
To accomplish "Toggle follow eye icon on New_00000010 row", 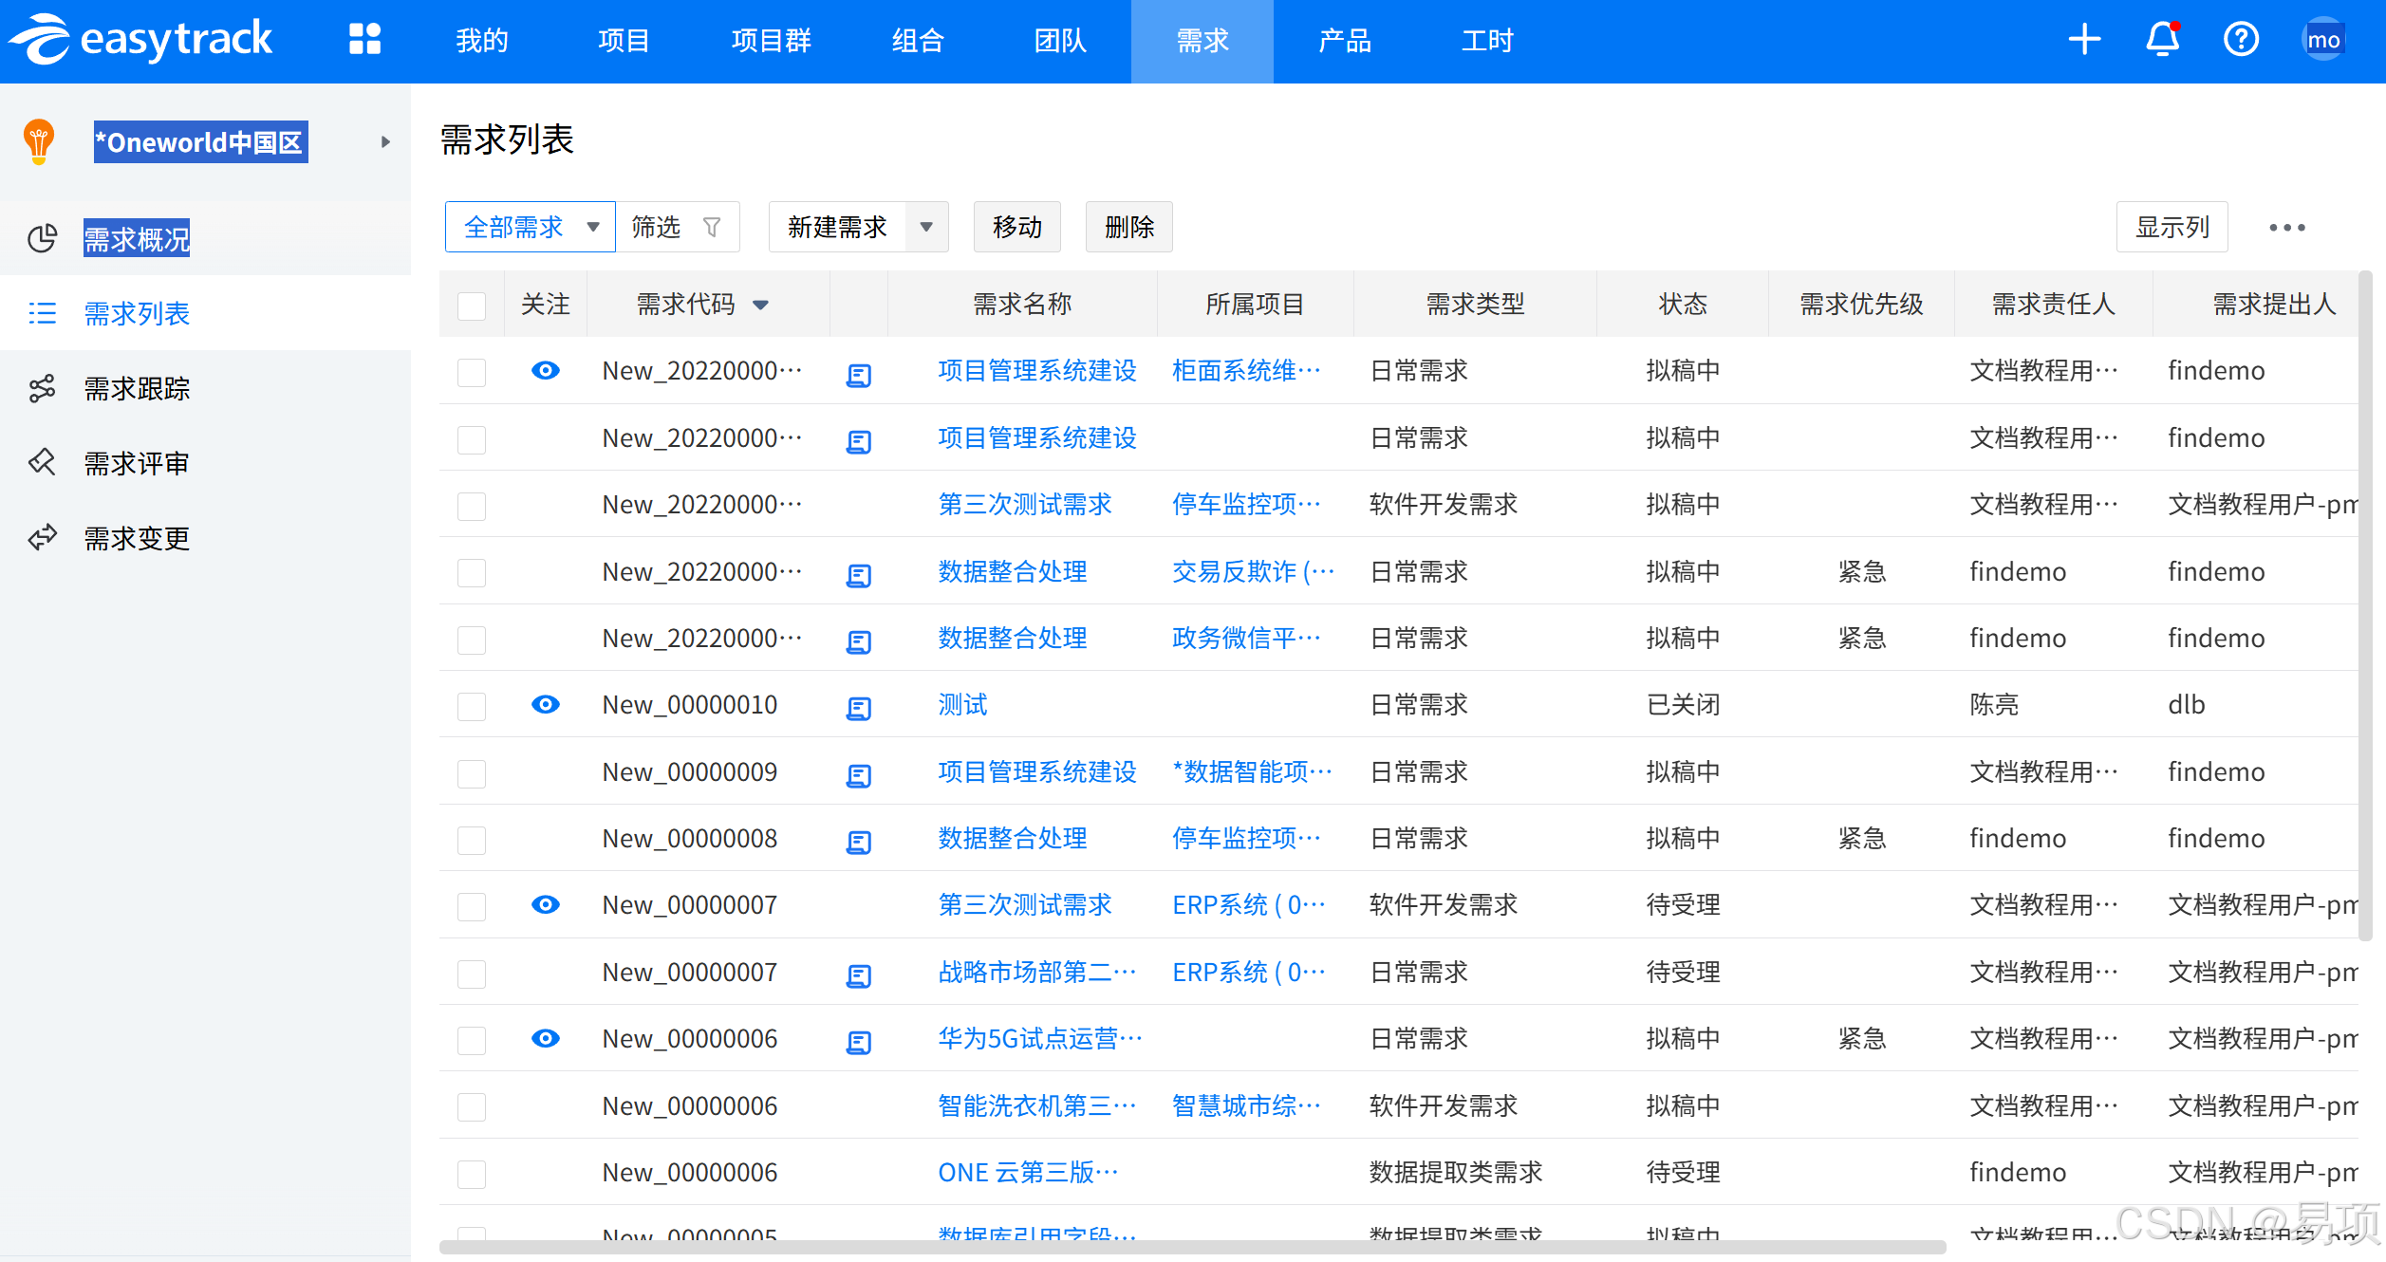I will pyautogui.click(x=545, y=704).
